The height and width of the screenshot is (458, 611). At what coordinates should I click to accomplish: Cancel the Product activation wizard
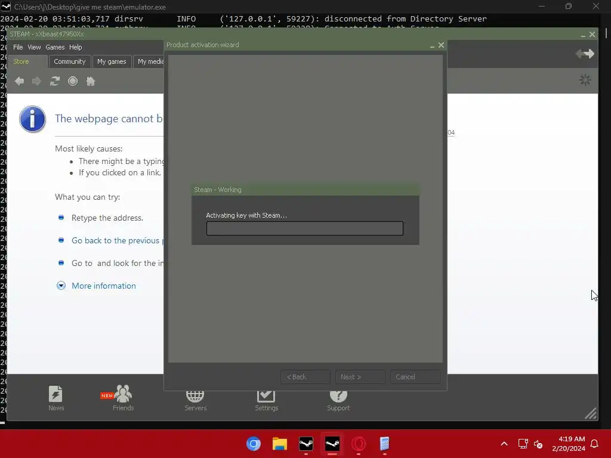point(415,377)
